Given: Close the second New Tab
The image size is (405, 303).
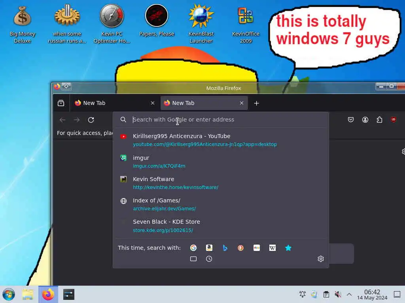Looking at the screenshot, I should [x=242, y=103].
